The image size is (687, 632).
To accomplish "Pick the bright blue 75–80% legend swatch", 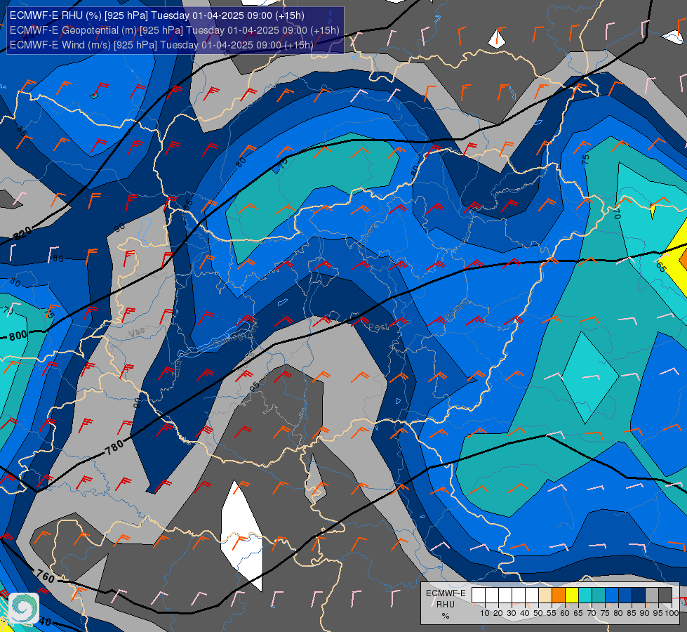I will (612, 595).
